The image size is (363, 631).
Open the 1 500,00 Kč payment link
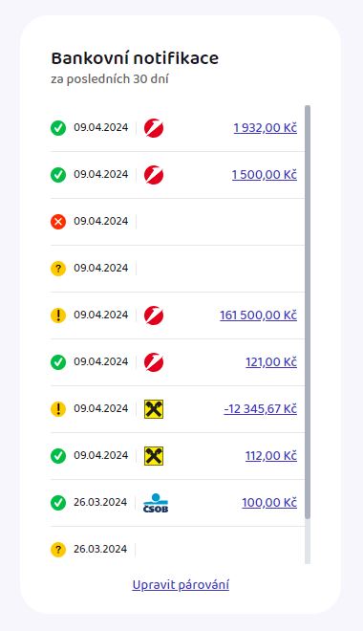click(x=265, y=175)
